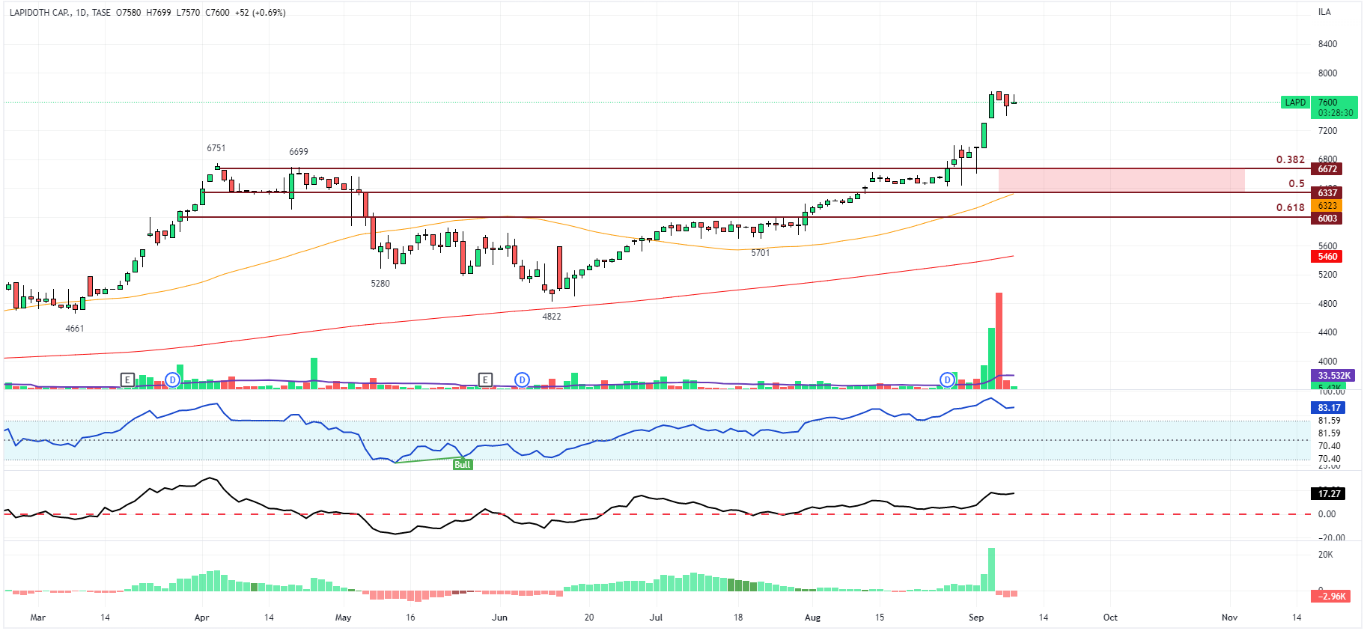Click the Nov label on time axis

[1229, 618]
